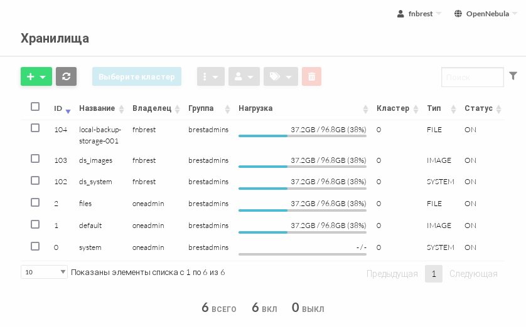Open the three-dots actions menu
The image size is (526, 327).
[x=210, y=76]
